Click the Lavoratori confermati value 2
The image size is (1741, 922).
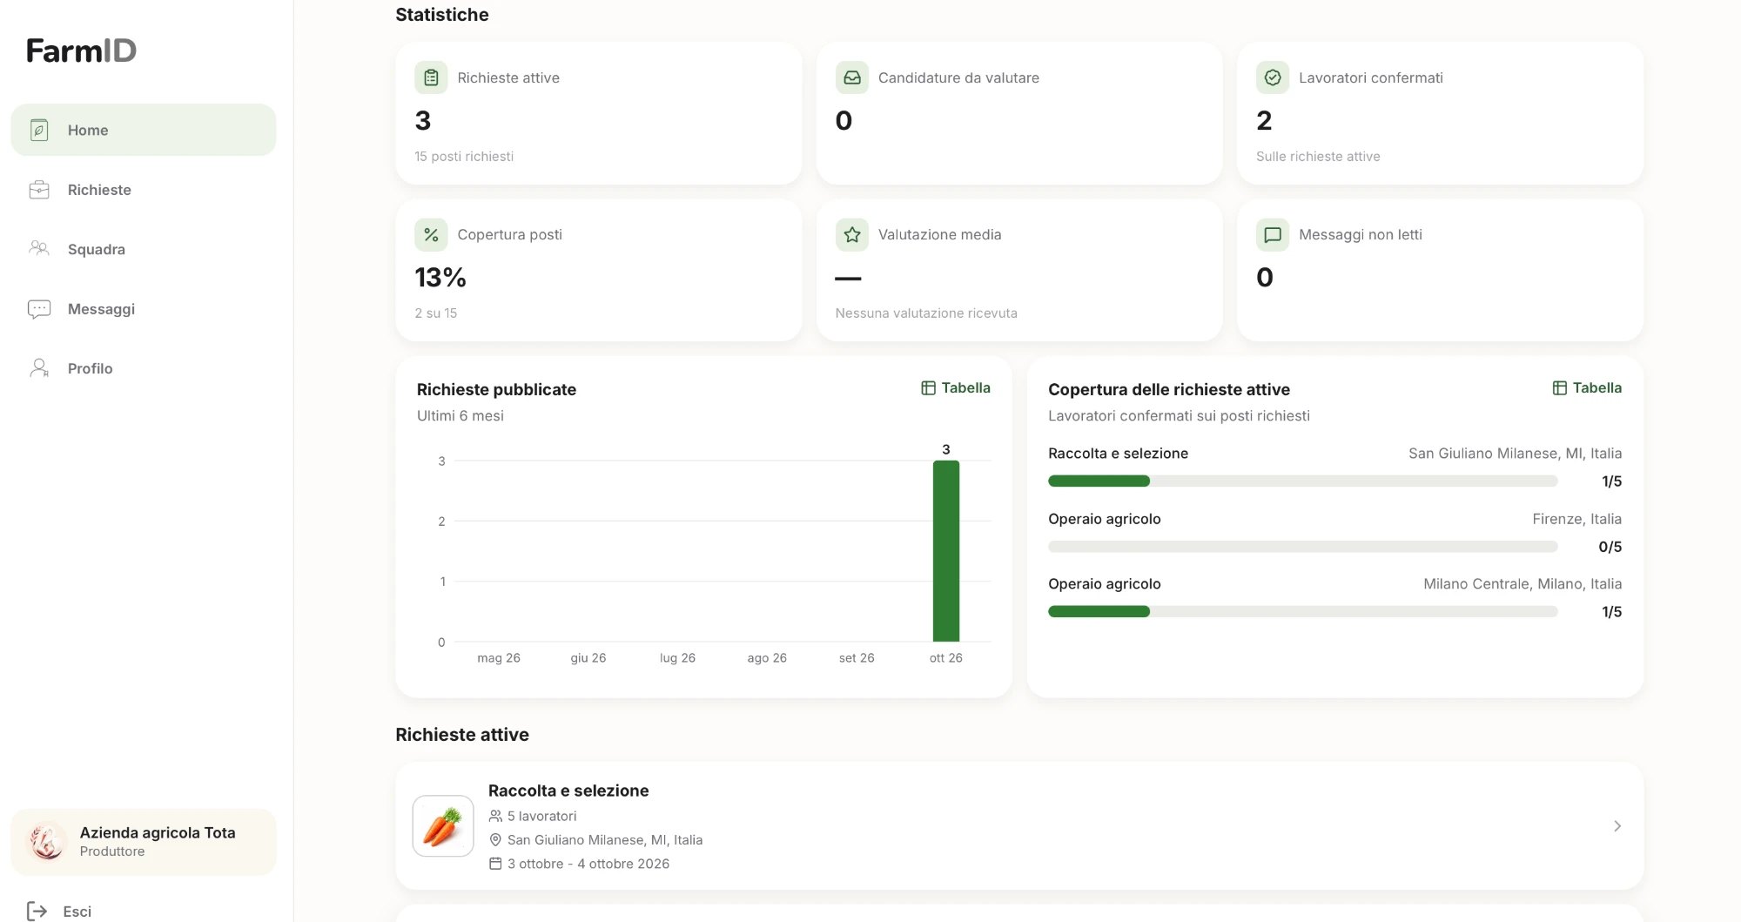click(x=1264, y=121)
